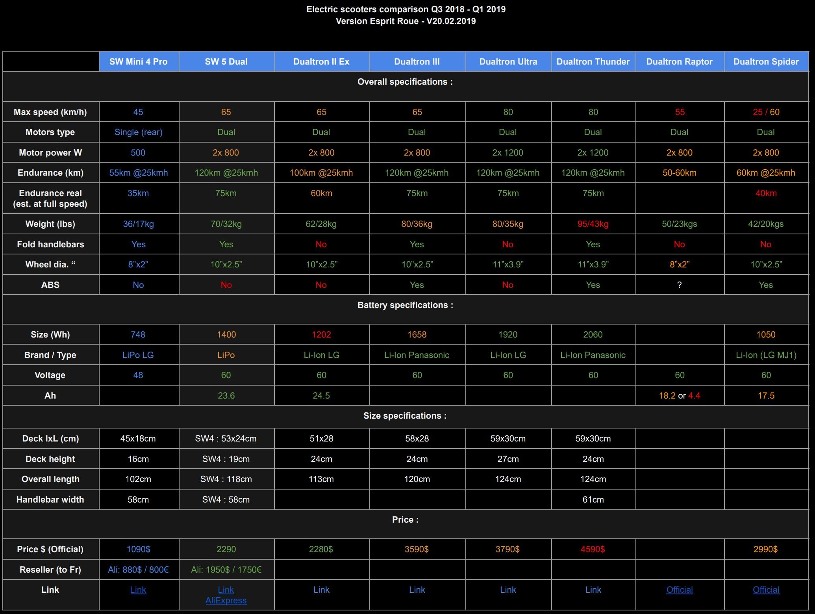The image size is (815, 614).
Task: Open the AliExpress link for SW 5 Dual
Action: tap(226, 600)
